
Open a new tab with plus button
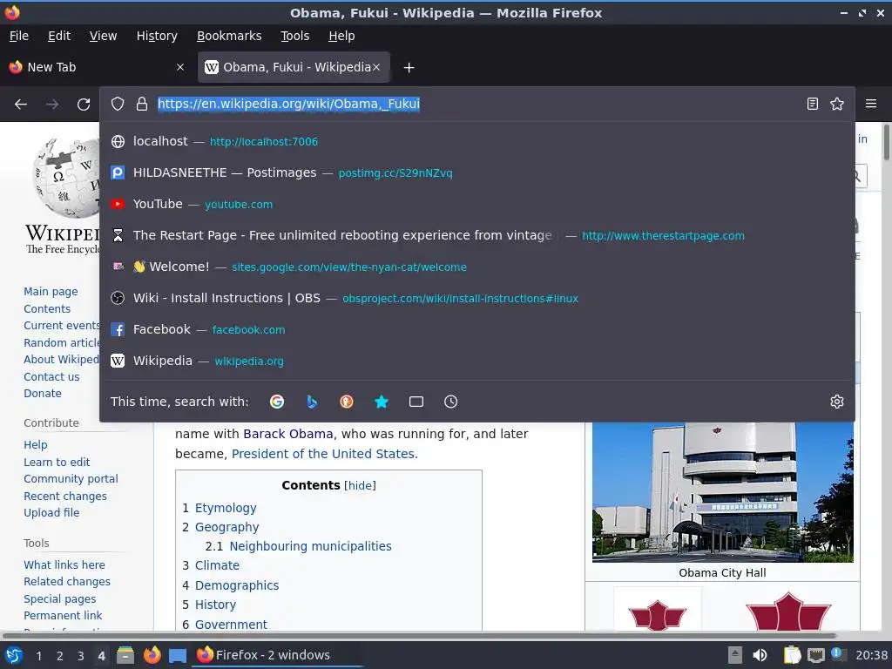click(409, 68)
